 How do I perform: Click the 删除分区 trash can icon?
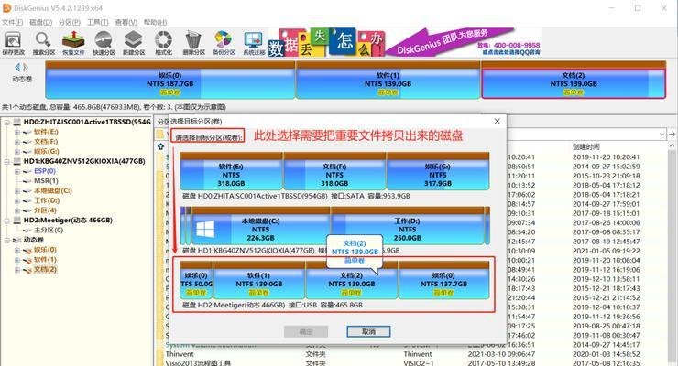[193, 43]
